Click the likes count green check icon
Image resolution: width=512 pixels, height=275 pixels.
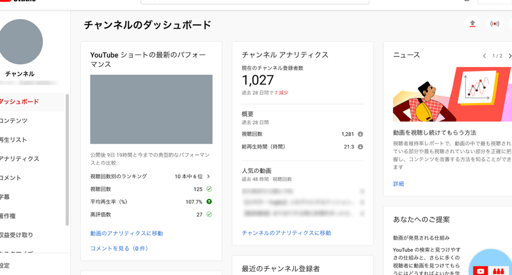click(209, 214)
